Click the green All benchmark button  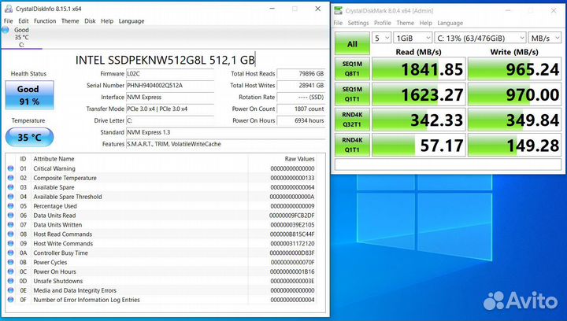point(352,44)
